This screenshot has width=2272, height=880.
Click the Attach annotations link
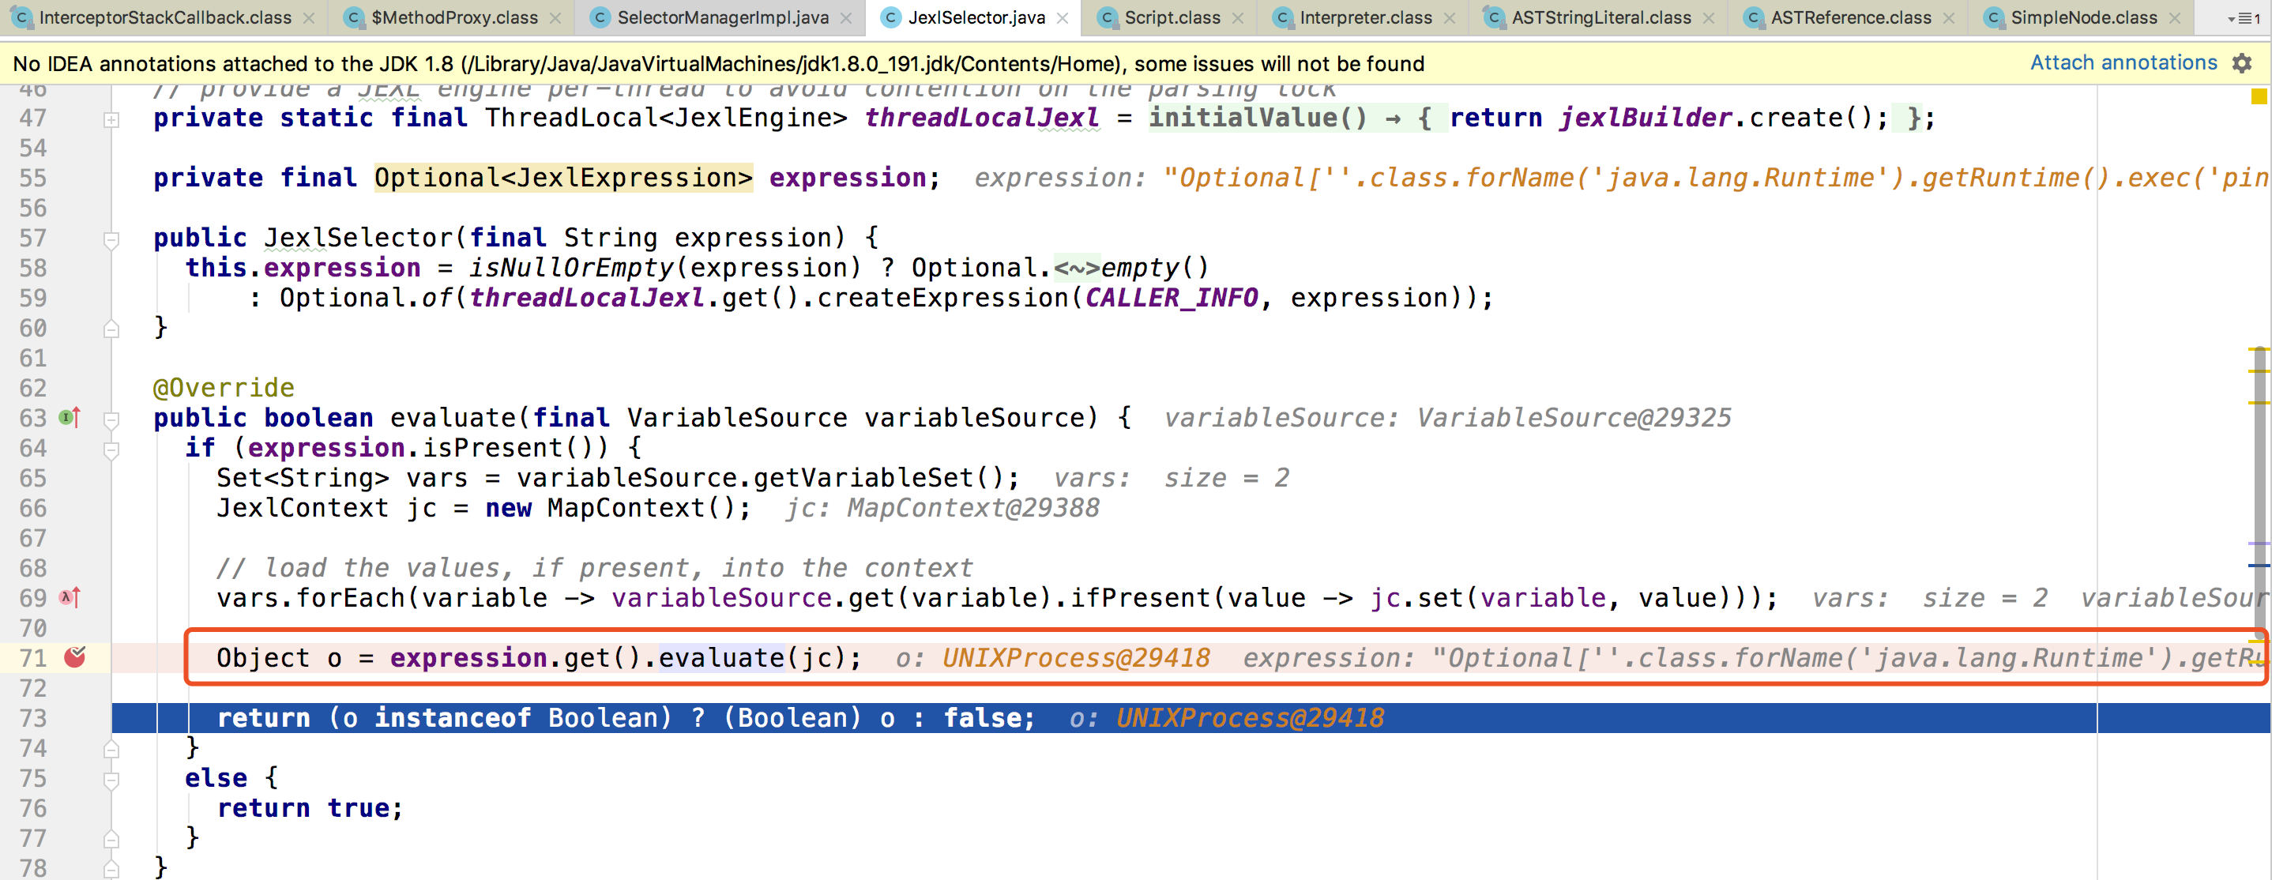coord(2123,62)
